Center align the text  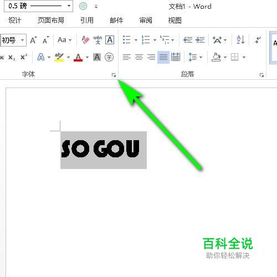coord(139,57)
